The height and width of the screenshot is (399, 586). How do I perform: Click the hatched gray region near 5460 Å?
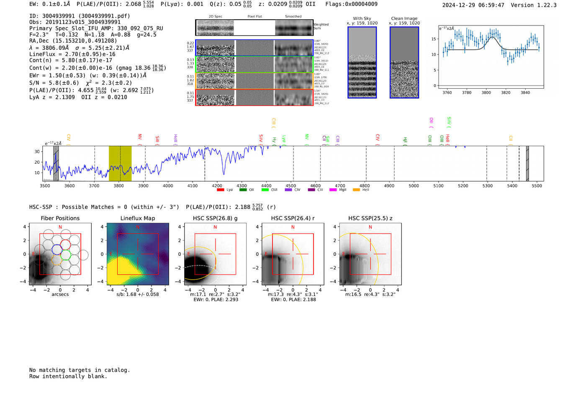[x=527, y=163]
